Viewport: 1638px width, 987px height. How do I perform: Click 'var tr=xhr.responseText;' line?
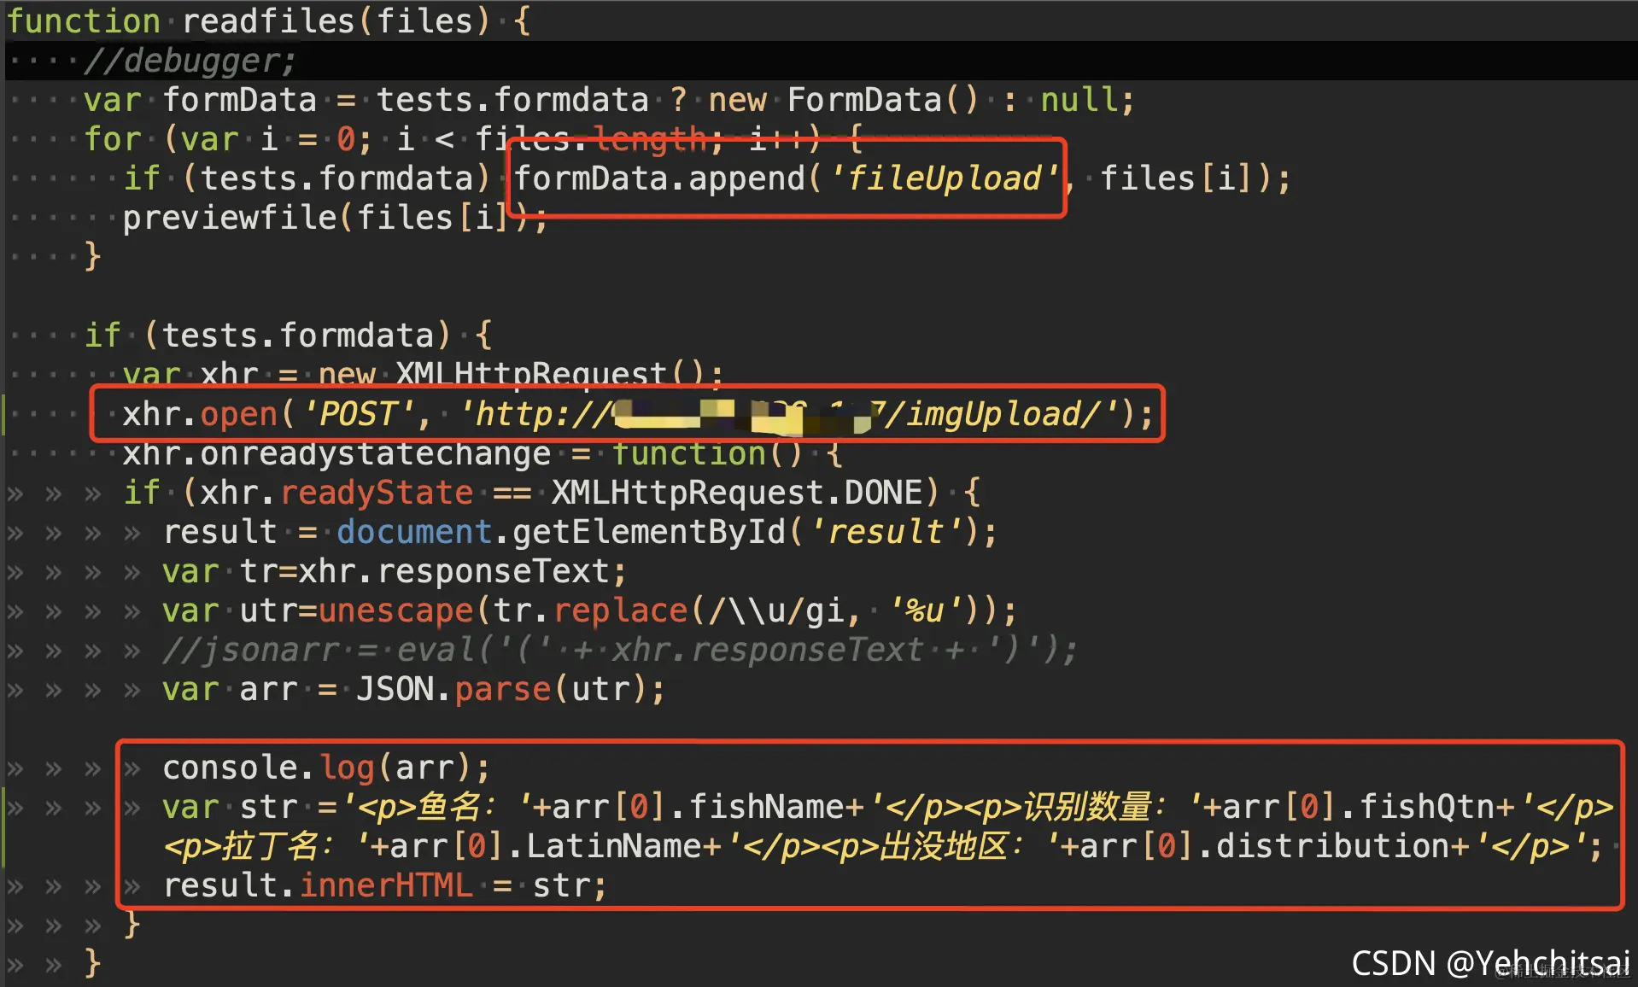point(395,571)
